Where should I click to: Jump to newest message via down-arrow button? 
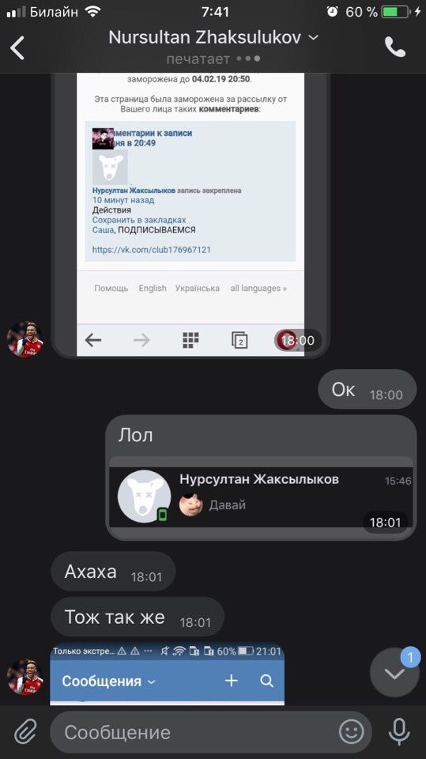pyautogui.click(x=394, y=673)
